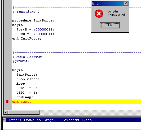
Task: Click the 'LED2 := 1;' line
Action: [27, 93]
